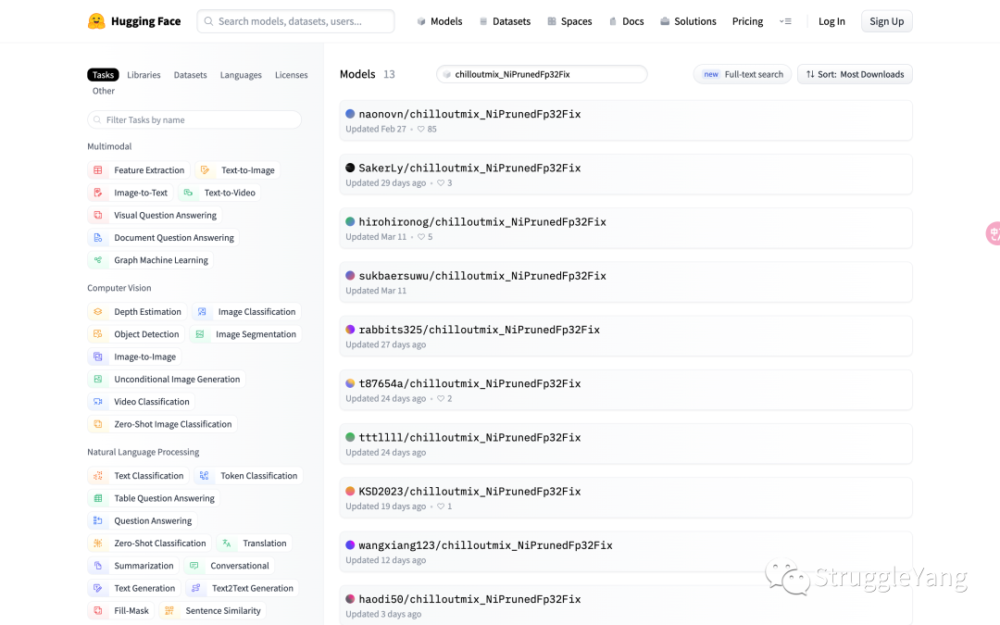Open wangxiang123/chilloutmix_NiPrunedFp32Fix model
Screen dimensions: 1000x625
[626, 552]
